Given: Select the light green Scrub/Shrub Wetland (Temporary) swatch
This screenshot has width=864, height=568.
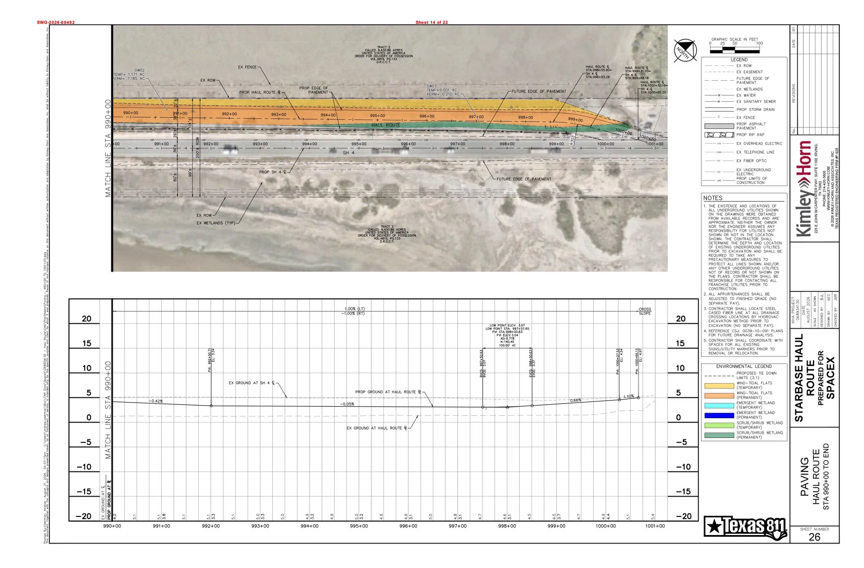Looking at the screenshot, I should [719, 425].
